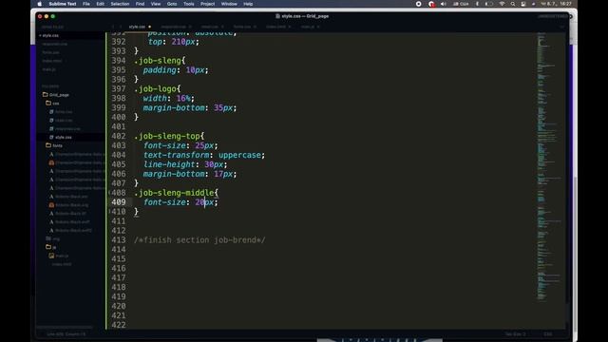Open the Project menu
This screenshot has height=342, width=608.
click(207, 4)
